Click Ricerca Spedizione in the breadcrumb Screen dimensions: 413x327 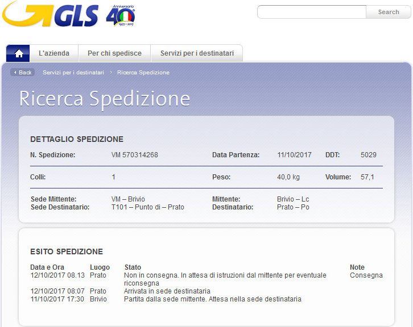pos(143,73)
